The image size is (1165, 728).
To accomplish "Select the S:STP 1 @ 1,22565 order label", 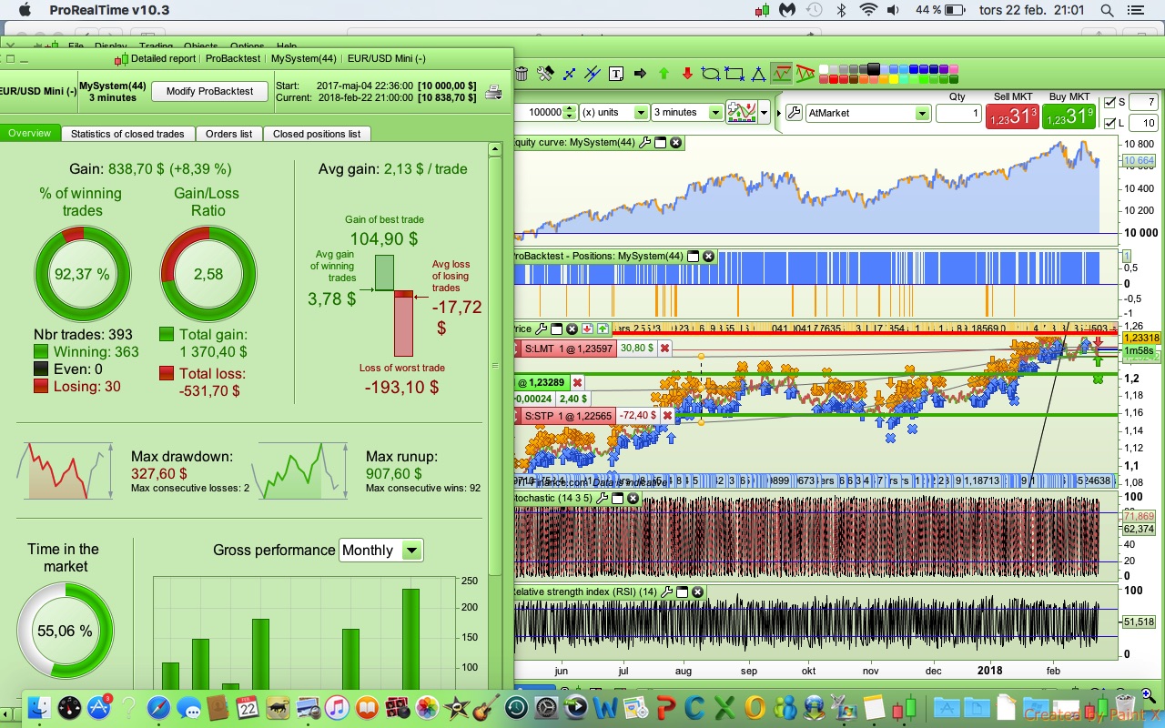I will click(569, 416).
